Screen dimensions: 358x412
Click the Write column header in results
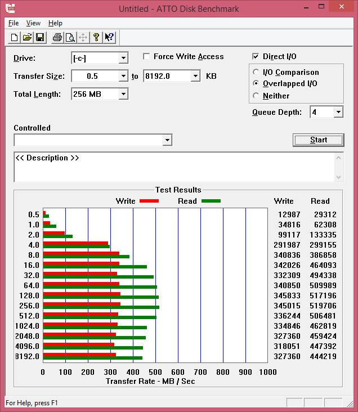(284, 201)
